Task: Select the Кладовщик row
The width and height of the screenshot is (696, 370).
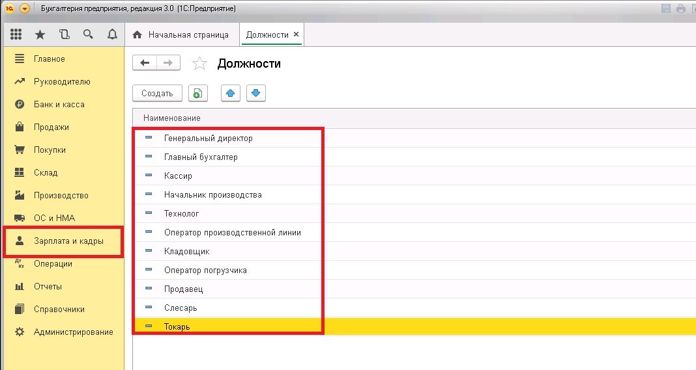Action: point(414,251)
